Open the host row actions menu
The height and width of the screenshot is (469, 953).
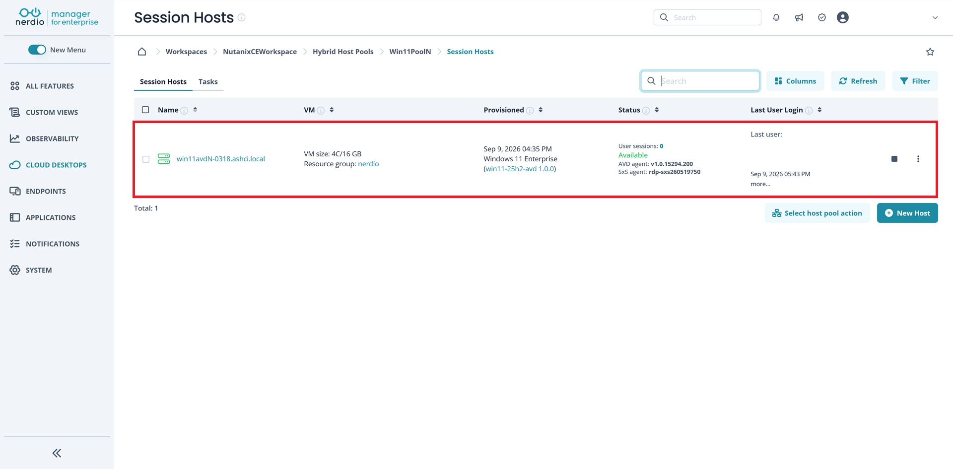pyautogui.click(x=918, y=159)
